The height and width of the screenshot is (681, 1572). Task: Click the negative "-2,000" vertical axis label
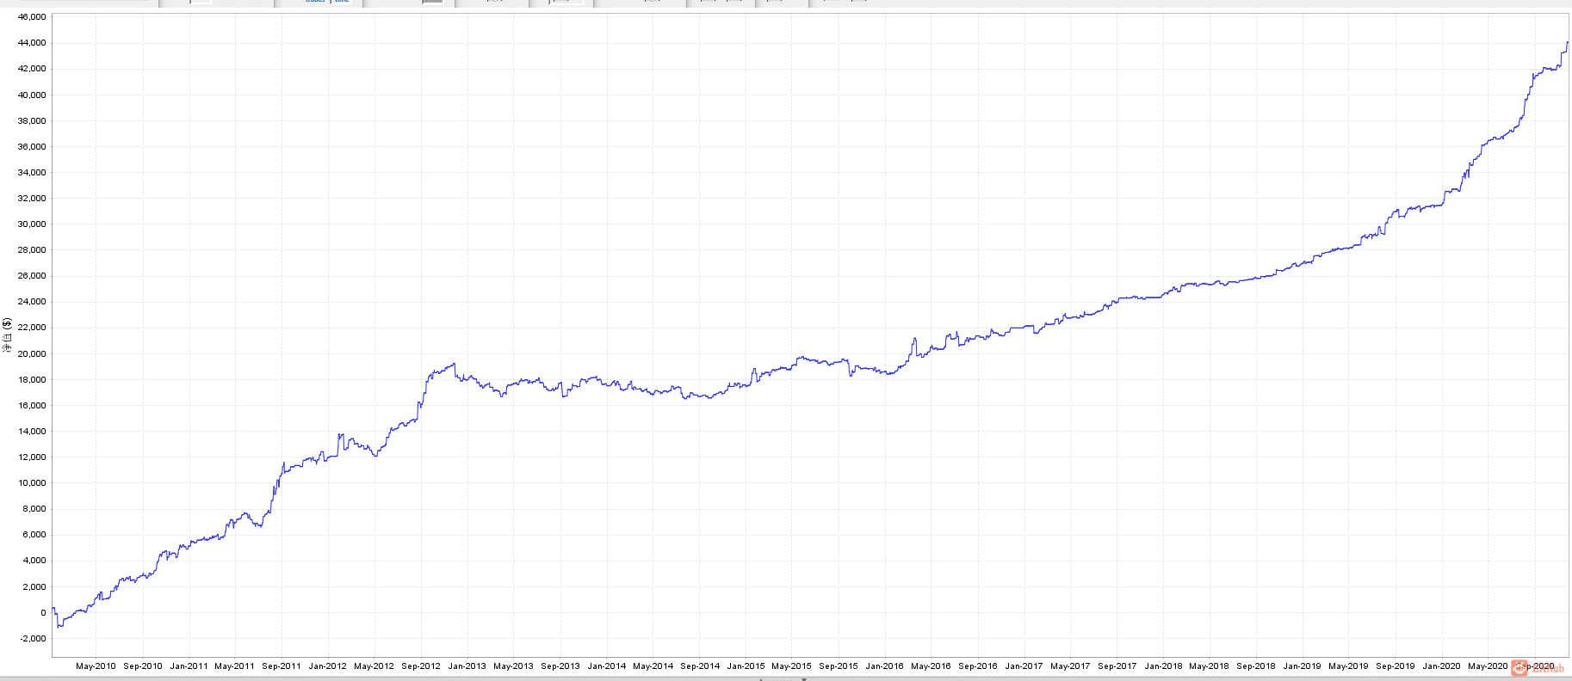click(33, 638)
